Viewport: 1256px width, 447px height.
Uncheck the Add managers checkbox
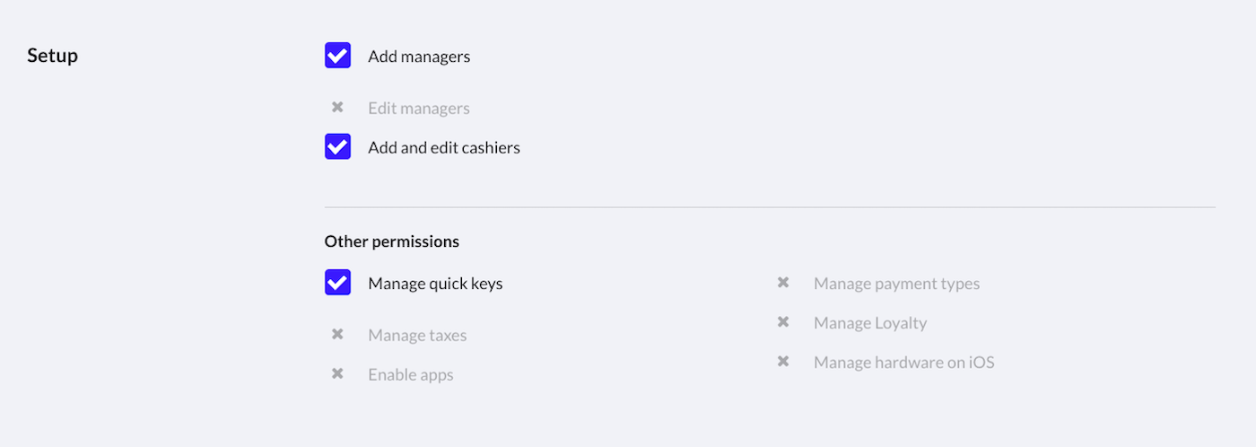click(x=337, y=56)
